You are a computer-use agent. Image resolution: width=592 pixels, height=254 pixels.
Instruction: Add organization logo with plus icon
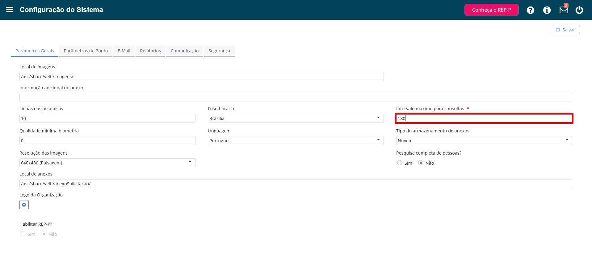tap(24, 205)
